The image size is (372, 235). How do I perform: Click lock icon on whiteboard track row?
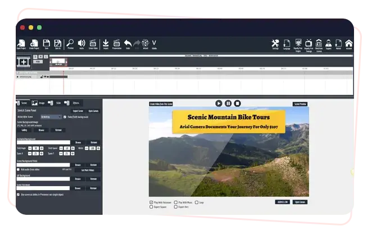42,77
